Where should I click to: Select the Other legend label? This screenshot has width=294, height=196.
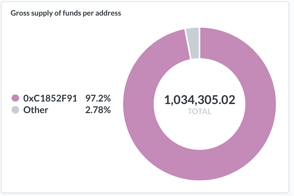click(36, 110)
